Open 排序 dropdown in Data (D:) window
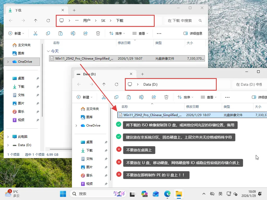Screen dimensions: 267x200 coord(185,97)
